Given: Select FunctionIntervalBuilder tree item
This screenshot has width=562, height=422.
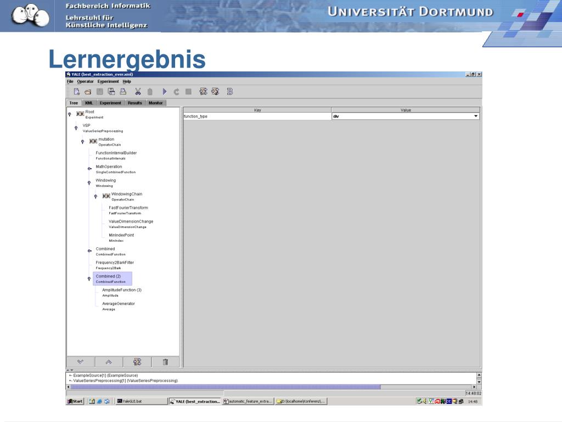Looking at the screenshot, I should (x=116, y=156).
